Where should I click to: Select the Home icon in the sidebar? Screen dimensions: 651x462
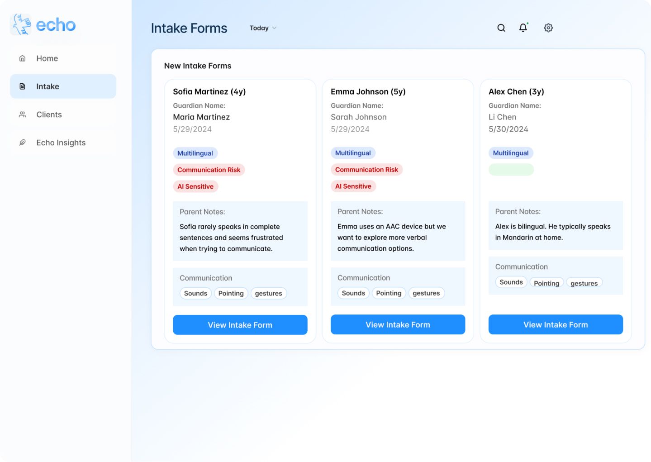(22, 58)
